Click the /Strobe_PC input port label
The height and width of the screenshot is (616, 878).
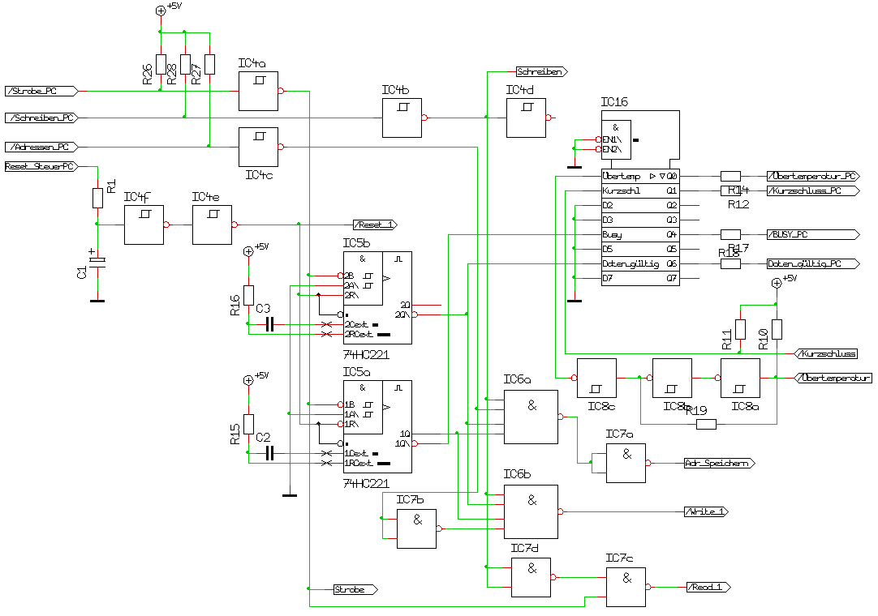pyautogui.click(x=41, y=91)
